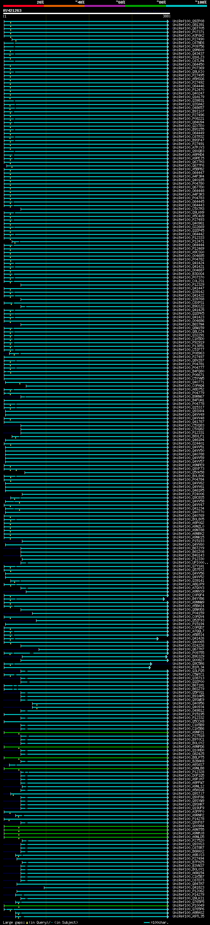The height and width of the screenshot is (925, 210).
Task: Click the red 20% identity legend segment
Action: (24, 6)
